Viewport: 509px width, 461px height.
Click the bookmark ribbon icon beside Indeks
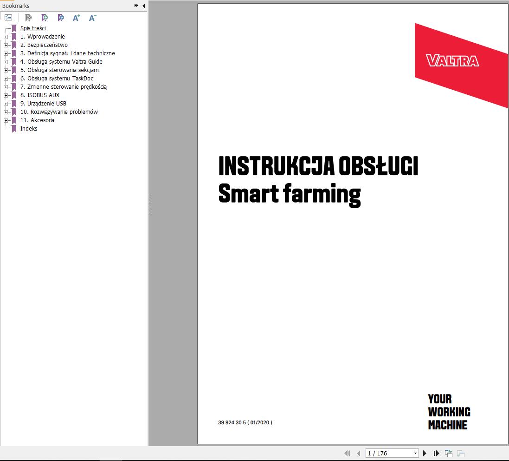(14, 129)
